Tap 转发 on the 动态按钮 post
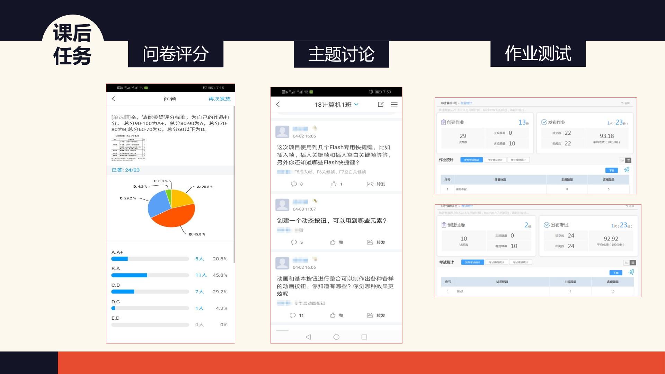The height and width of the screenshot is (374, 665). pos(376,242)
